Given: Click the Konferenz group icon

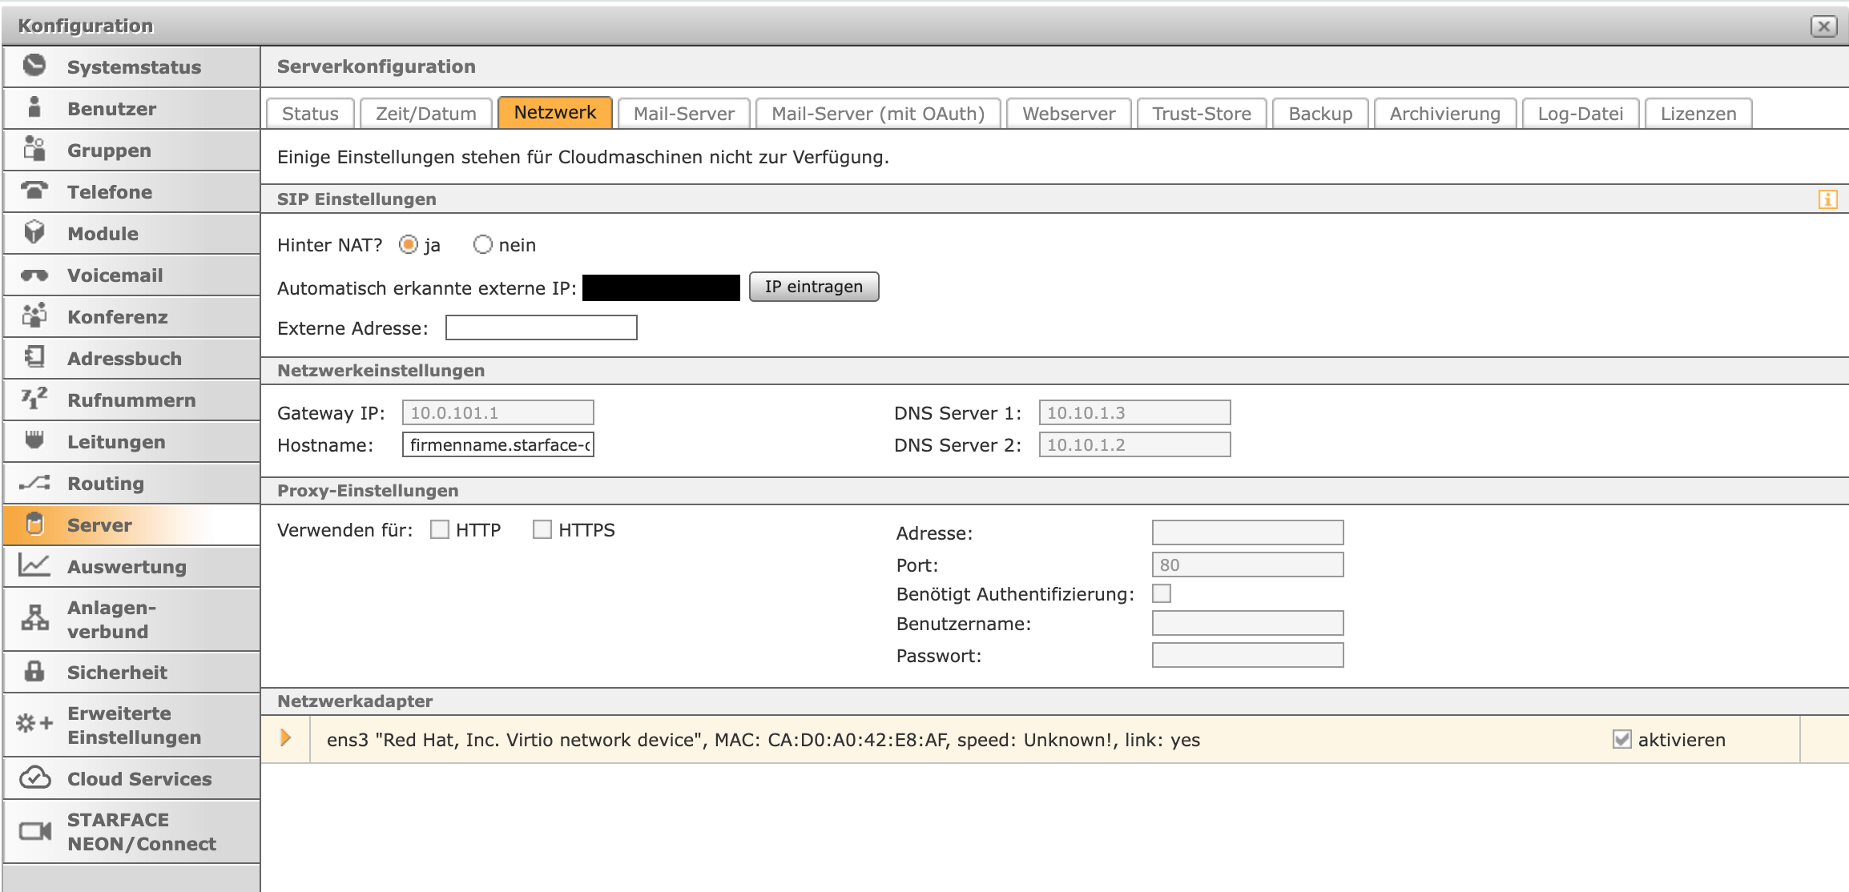Looking at the screenshot, I should [34, 315].
